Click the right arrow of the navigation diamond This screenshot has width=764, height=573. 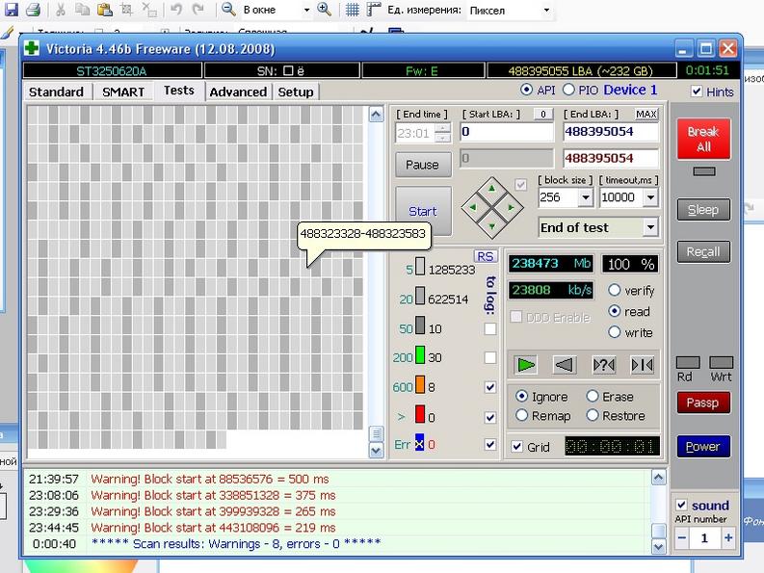coord(511,207)
